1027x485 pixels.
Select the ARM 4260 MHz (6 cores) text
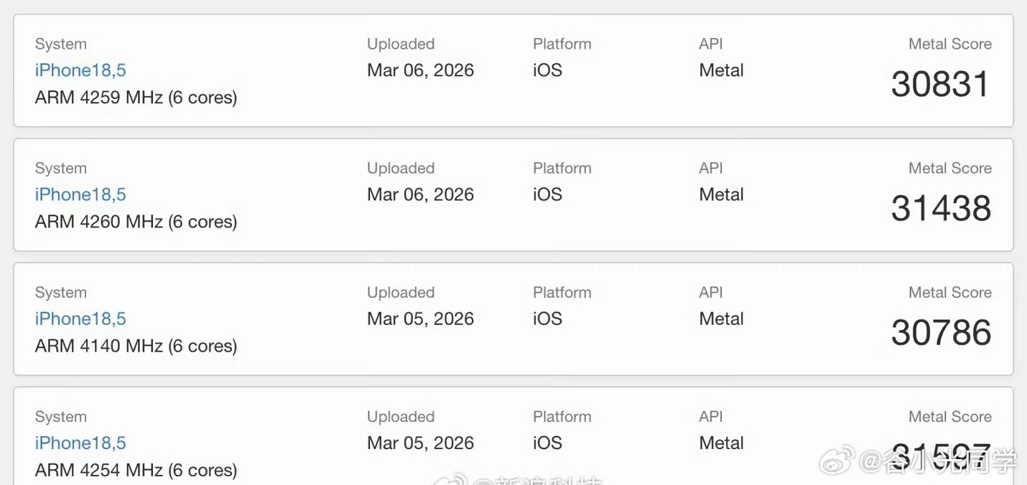tap(136, 222)
